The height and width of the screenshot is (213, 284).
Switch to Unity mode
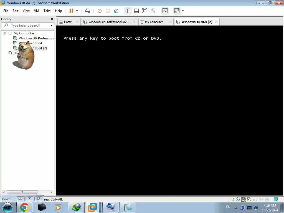click(x=153, y=11)
